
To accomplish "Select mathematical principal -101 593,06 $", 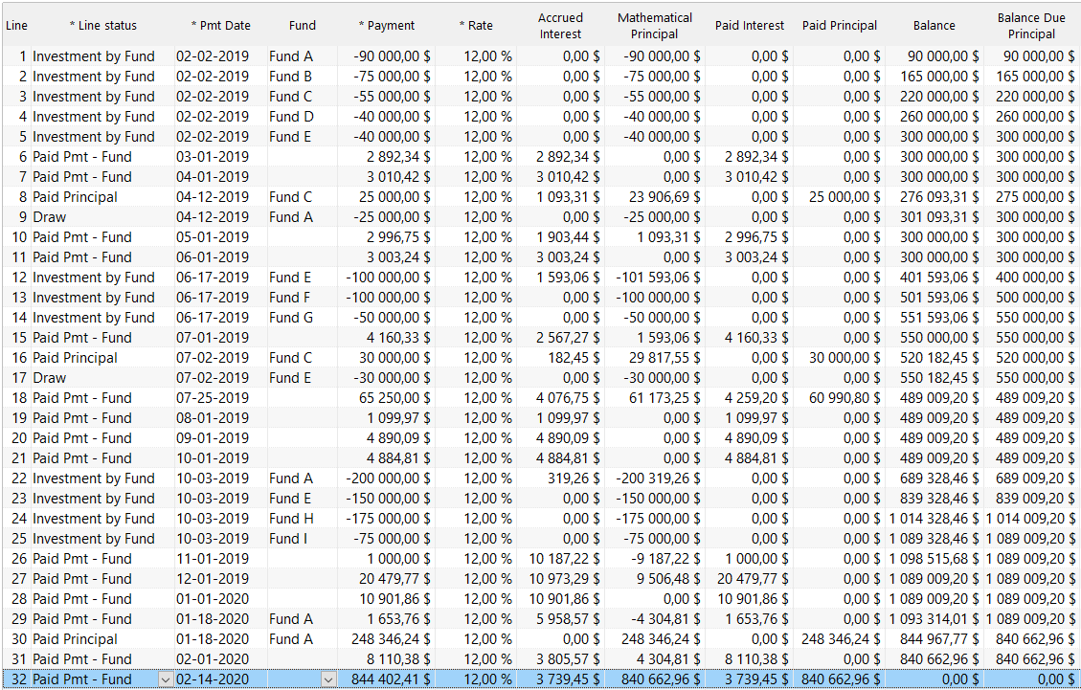I will [659, 278].
